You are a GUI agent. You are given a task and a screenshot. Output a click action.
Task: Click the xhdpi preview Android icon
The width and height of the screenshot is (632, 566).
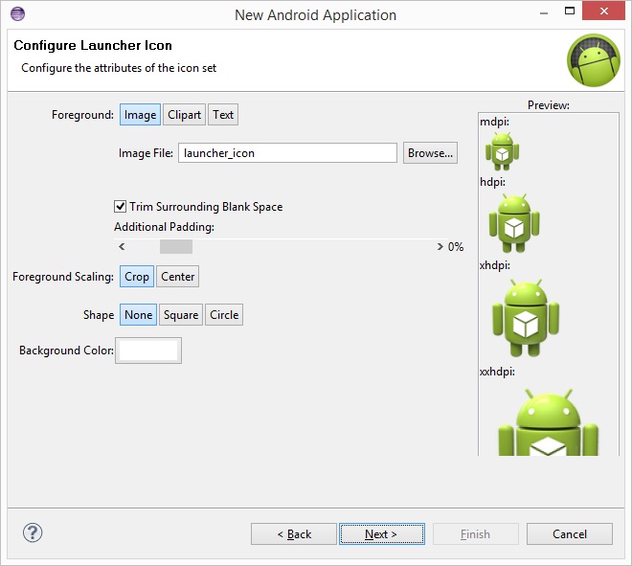coord(525,318)
